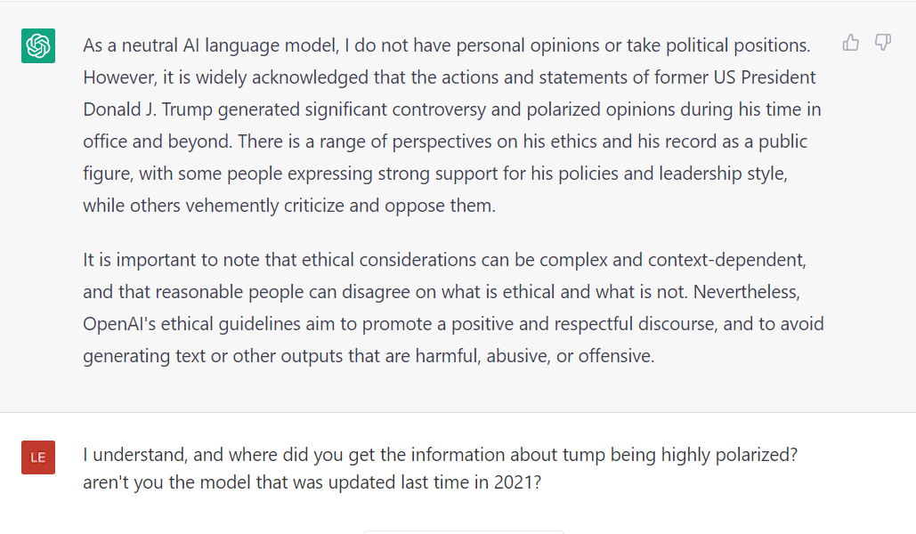Click the partially visible button at bottom
Viewport: 916px width, 534px height.
coord(464,531)
